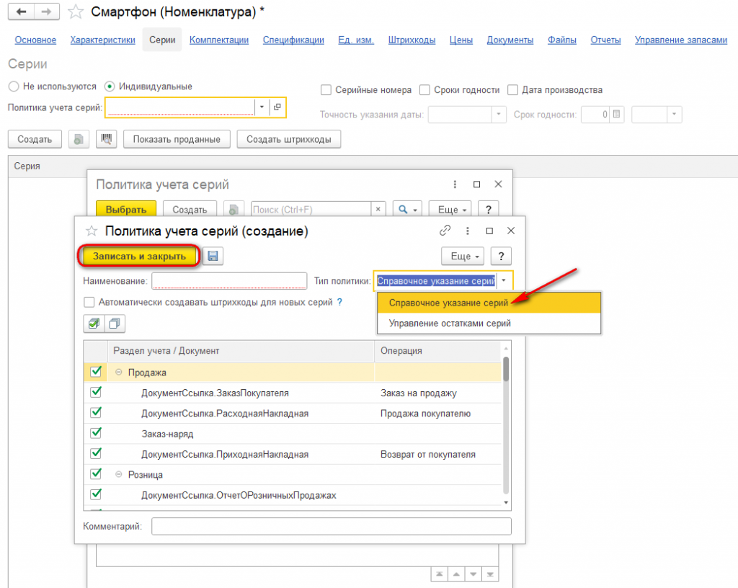Open the Политика учета серий field's open-form icon
Image resolution: width=738 pixels, height=588 pixels.
click(x=277, y=107)
